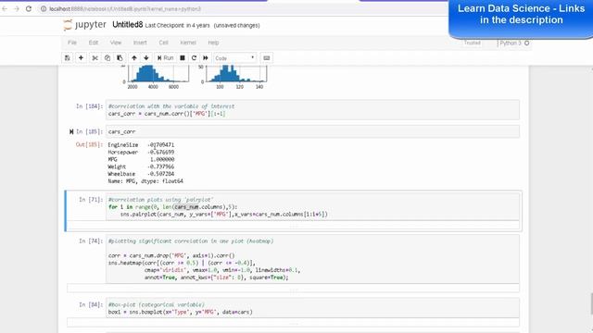
Task: Click the EngineSize correlation value -0.709471
Action: coord(160,145)
